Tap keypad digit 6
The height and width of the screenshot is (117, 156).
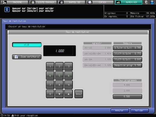pyautogui.click(x=68, y=76)
